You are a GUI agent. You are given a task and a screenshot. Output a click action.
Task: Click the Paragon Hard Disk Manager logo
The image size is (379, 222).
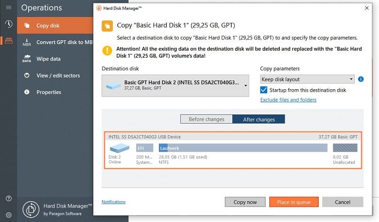(x=31, y=209)
